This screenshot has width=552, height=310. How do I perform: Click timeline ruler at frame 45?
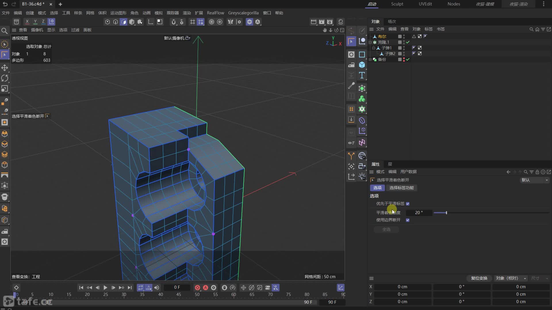click(x=179, y=294)
